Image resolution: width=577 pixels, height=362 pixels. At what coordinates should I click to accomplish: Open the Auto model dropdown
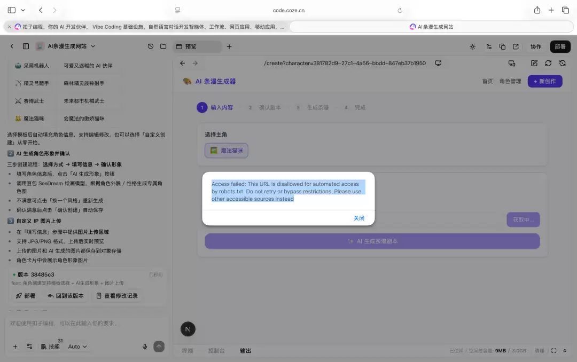click(77, 347)
